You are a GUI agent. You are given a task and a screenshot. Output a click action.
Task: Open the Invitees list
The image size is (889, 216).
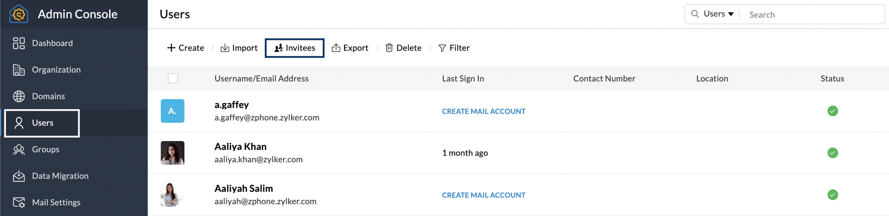click(295, 48)
